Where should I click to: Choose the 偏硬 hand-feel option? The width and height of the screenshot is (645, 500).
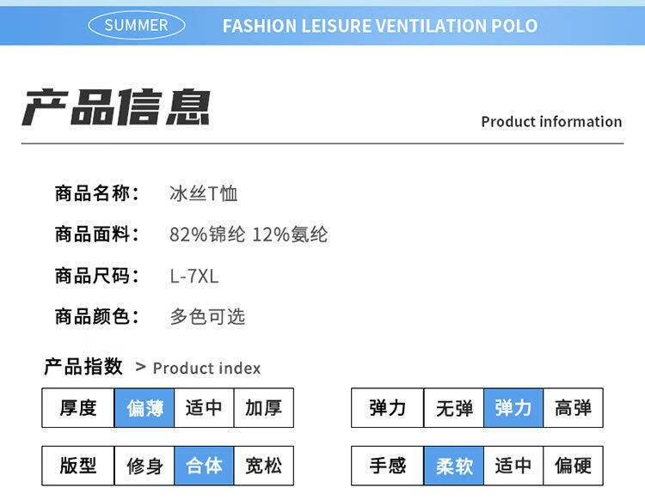click(573, 466)
